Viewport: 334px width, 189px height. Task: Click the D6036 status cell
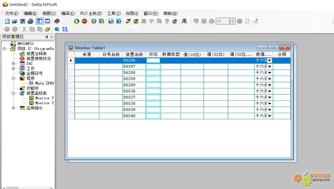click(153, 91)
